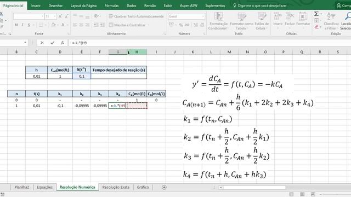Toggle italic (I) formatting
Viewport: 351px width, 197px height.
point(22,25)
